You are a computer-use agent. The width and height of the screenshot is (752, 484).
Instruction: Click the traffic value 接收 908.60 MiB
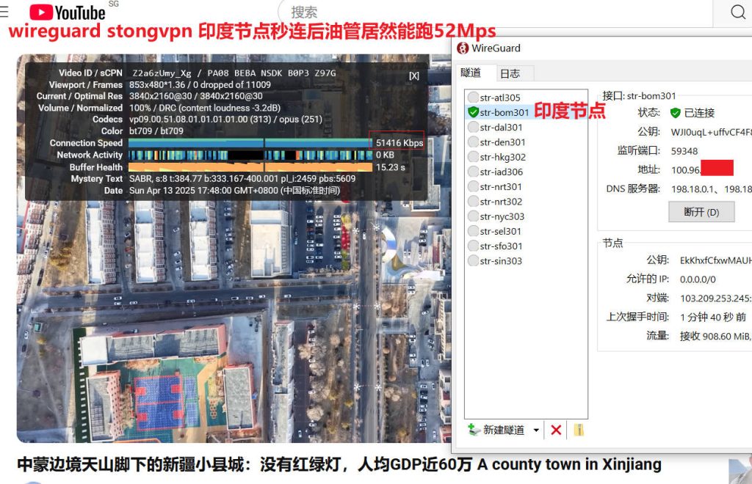715,336
